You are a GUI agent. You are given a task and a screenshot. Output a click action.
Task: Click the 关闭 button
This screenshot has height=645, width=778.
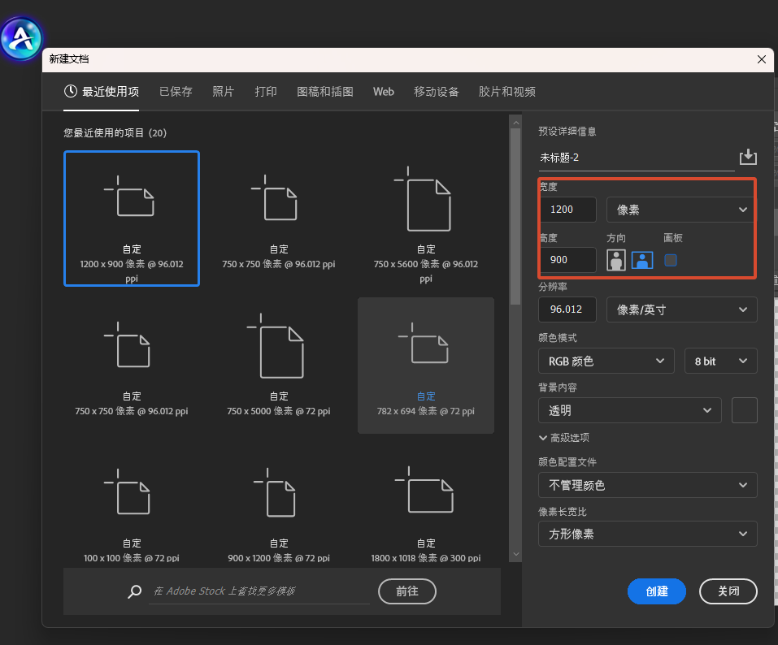click(728, 591)
